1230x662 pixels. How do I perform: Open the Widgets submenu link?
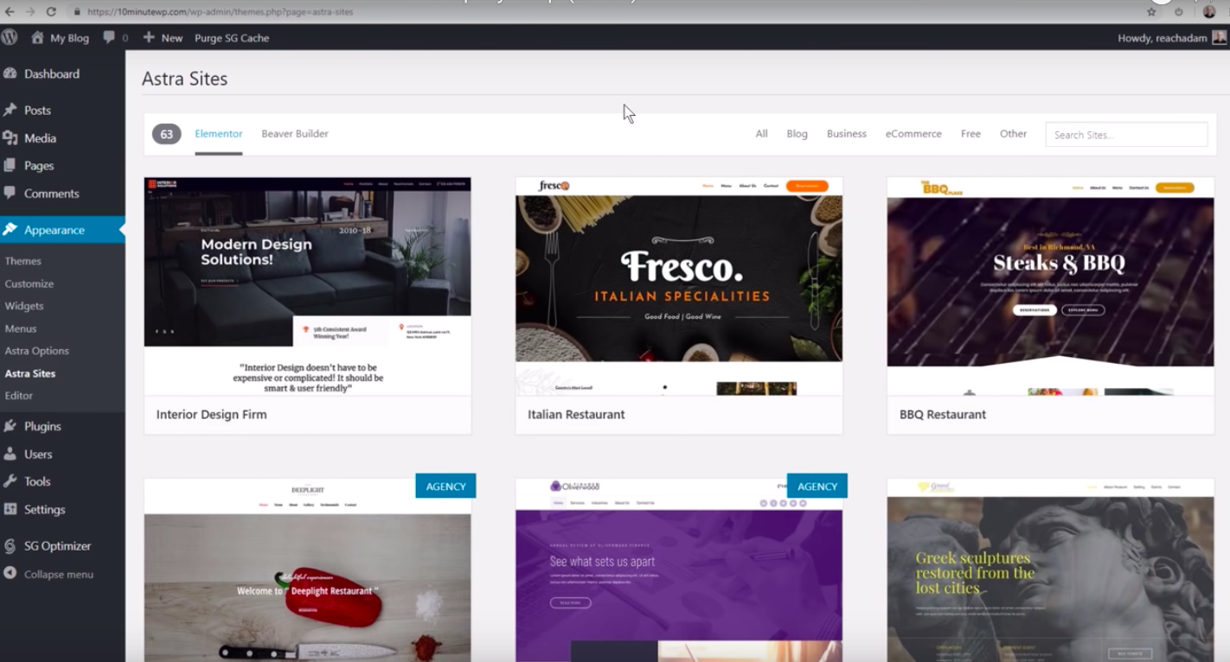tap(24, 306)
